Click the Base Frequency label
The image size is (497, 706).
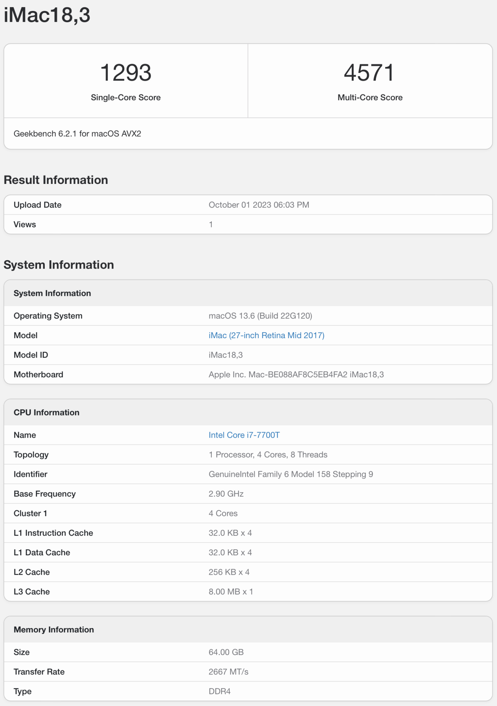[x=45, y=494]
